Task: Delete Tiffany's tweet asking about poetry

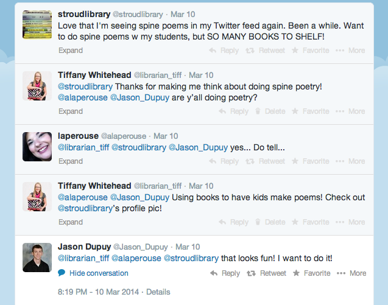Action: click(270, 111)
